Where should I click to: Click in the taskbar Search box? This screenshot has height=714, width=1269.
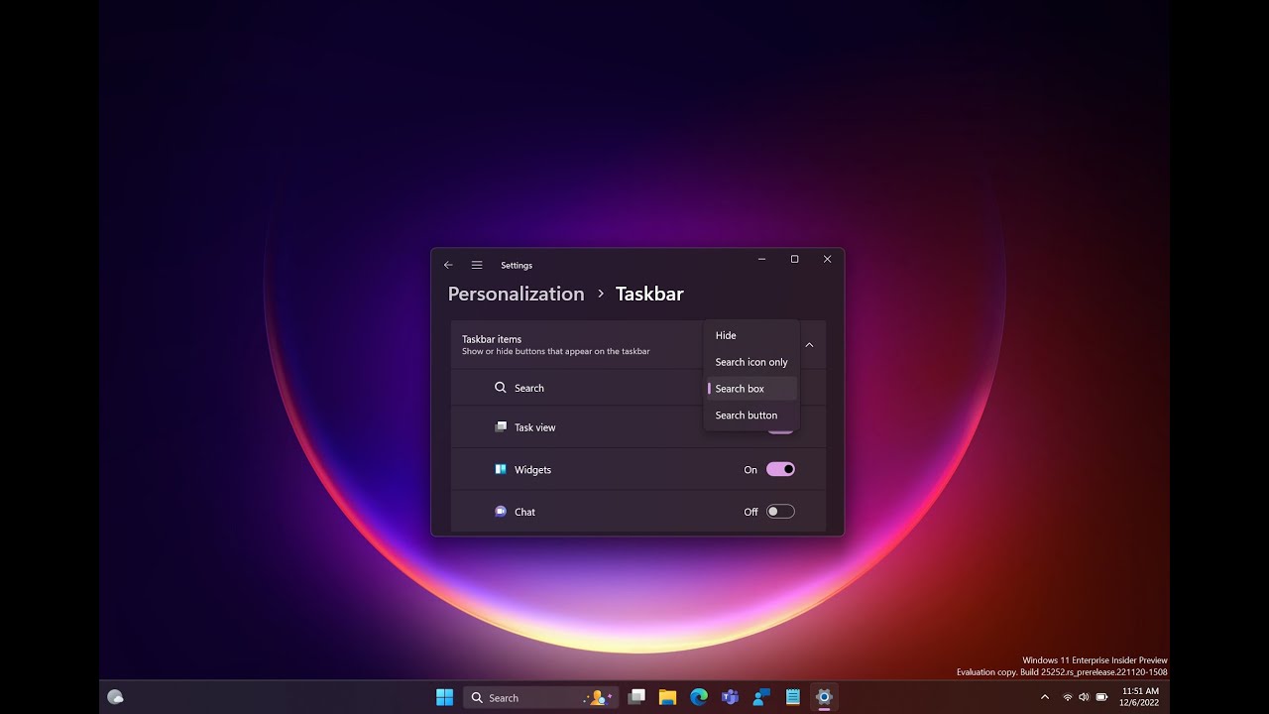[x=540, y=697]
